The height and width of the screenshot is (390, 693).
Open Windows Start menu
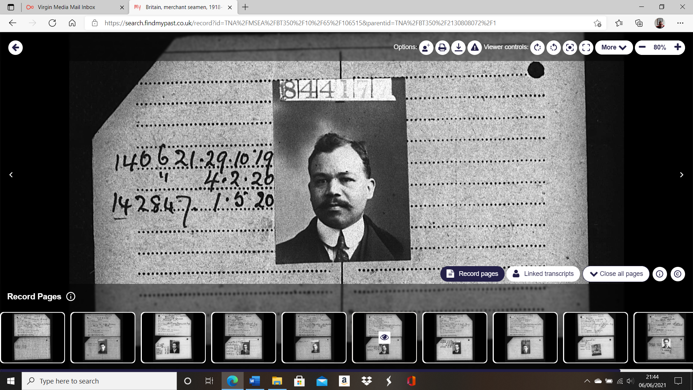coord(11,381)
